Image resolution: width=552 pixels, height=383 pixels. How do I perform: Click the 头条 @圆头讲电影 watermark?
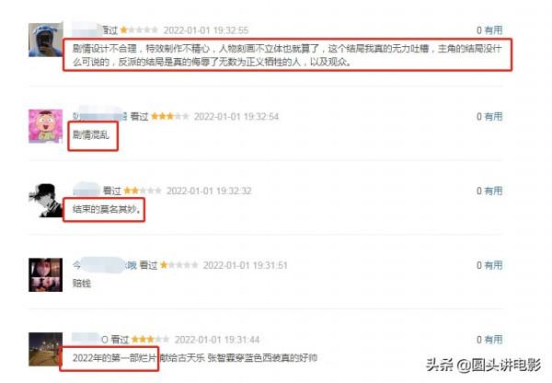coord(483,365)
